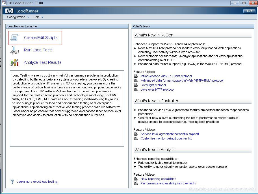
Task: Click the Create/Edit Scripts document icon
Action: click(14, 38)
